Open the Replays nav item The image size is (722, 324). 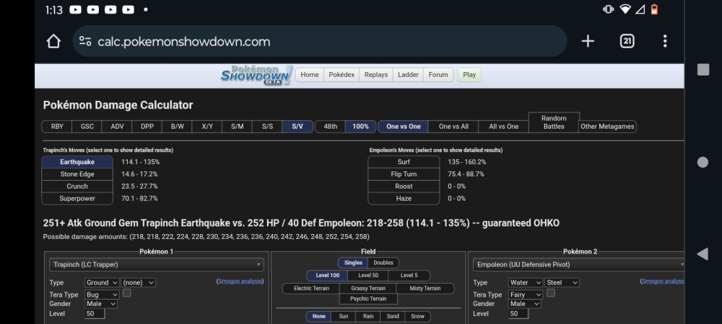(x=376, y=75)
